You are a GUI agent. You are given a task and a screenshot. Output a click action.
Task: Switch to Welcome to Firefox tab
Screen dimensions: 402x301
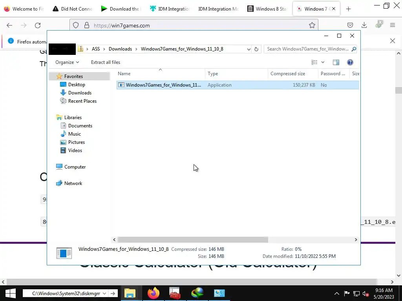24,9
